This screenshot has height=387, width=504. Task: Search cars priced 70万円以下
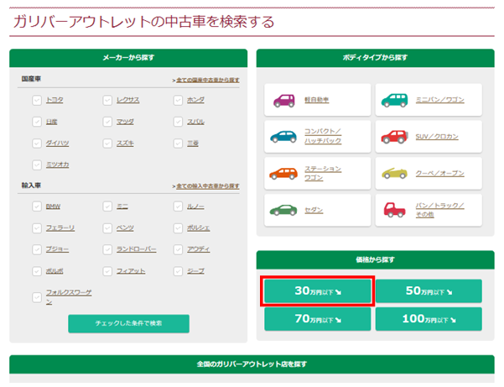pyautogui.click(x=318, y=319)
